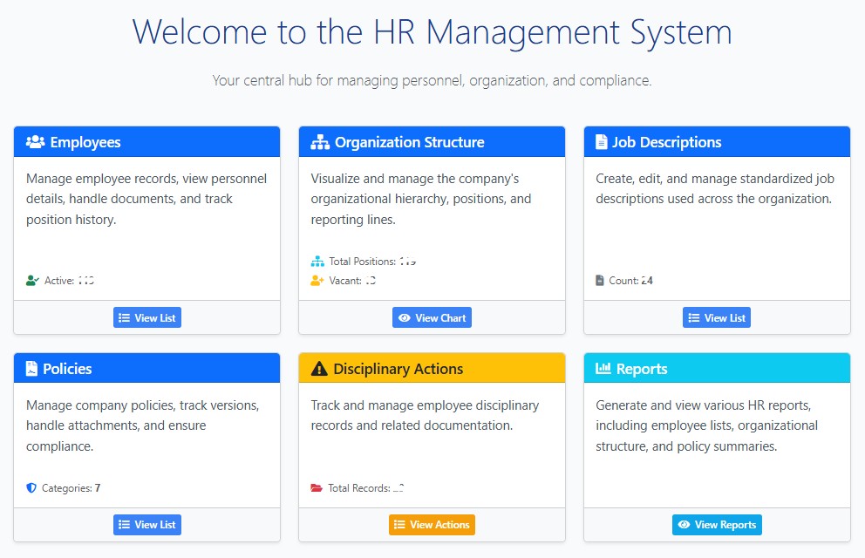865x558 pixels.
Task: Click the Disciplinary Actions warning triangle icon
Action: 320,368
